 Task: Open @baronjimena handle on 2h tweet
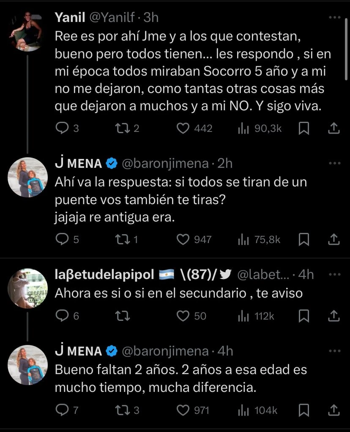[165, 164]
